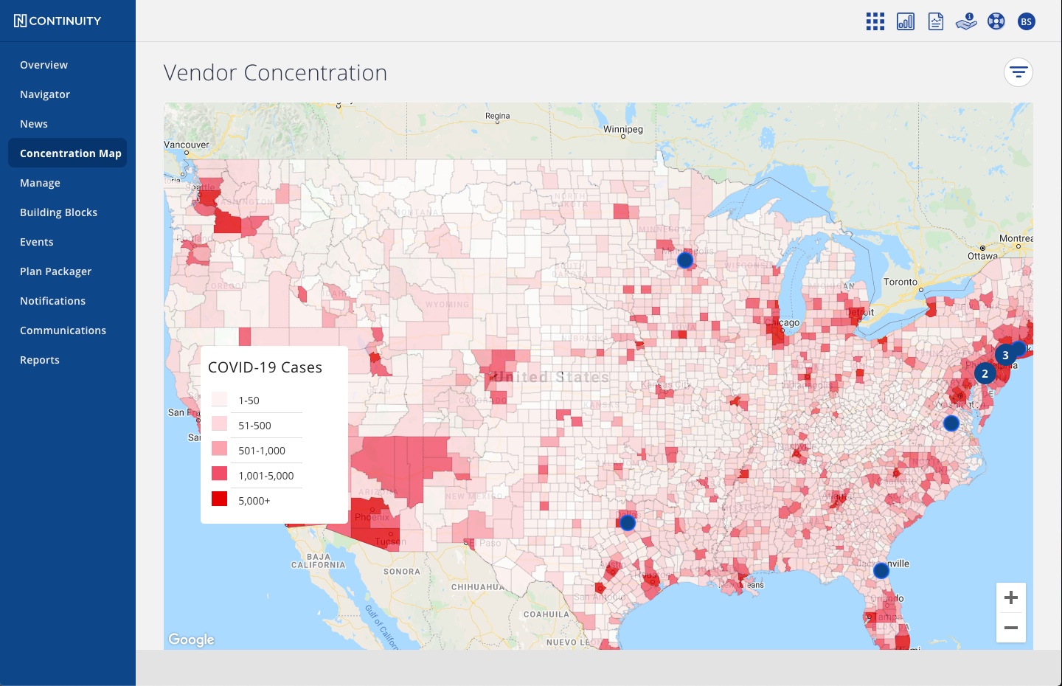Zoom in on the map
This screenshot has width=1062, height=686.
(1011, 597)
